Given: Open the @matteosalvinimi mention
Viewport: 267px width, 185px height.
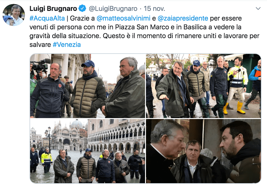Looking at the screenshot, I should coord(123,18).
